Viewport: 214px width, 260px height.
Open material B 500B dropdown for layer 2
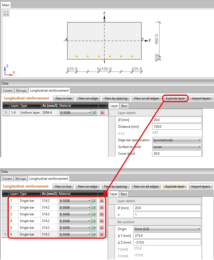pyautogui.click(x=75, y=207)
